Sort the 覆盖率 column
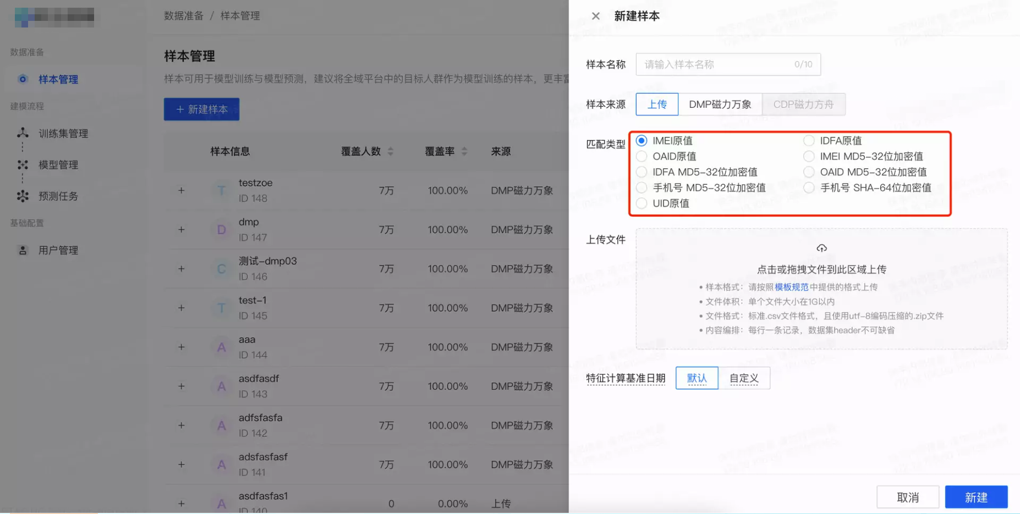Screen dimensions: 1020x514 tap(464, 151)
